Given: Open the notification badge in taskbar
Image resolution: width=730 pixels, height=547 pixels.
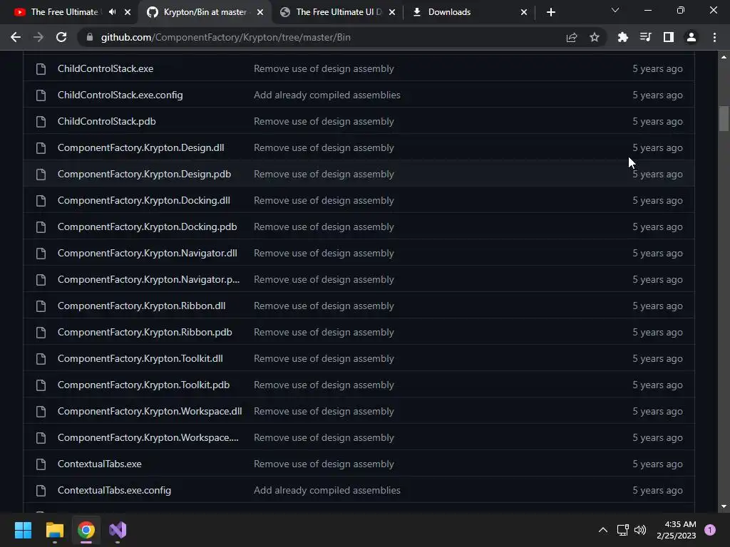Looking at the screenshot, I should pos(710,530).
